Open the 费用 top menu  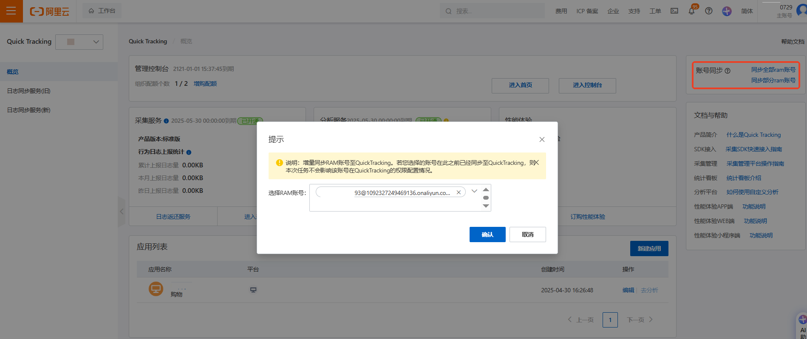click(561, 11)
